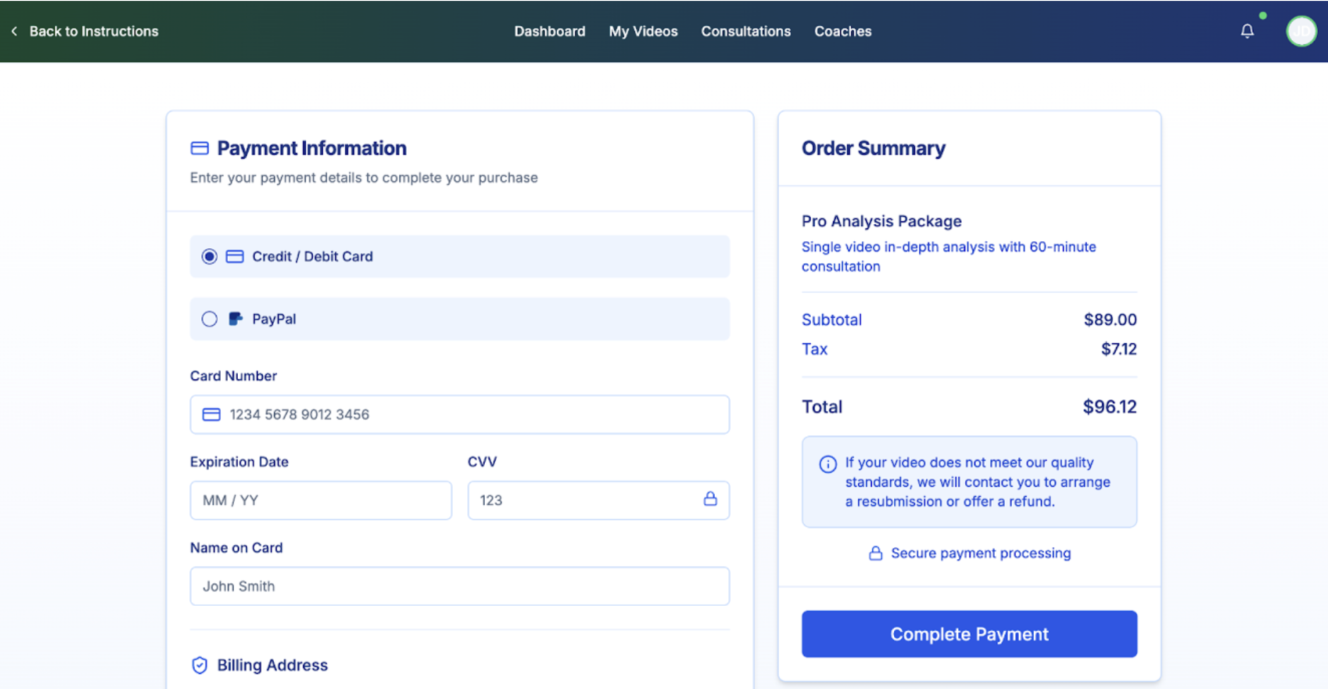Image resolution: width=1328 pixels, height=689 pixels.
Task: Click the lock icon in CVV field
Action: tap(710, 499)
